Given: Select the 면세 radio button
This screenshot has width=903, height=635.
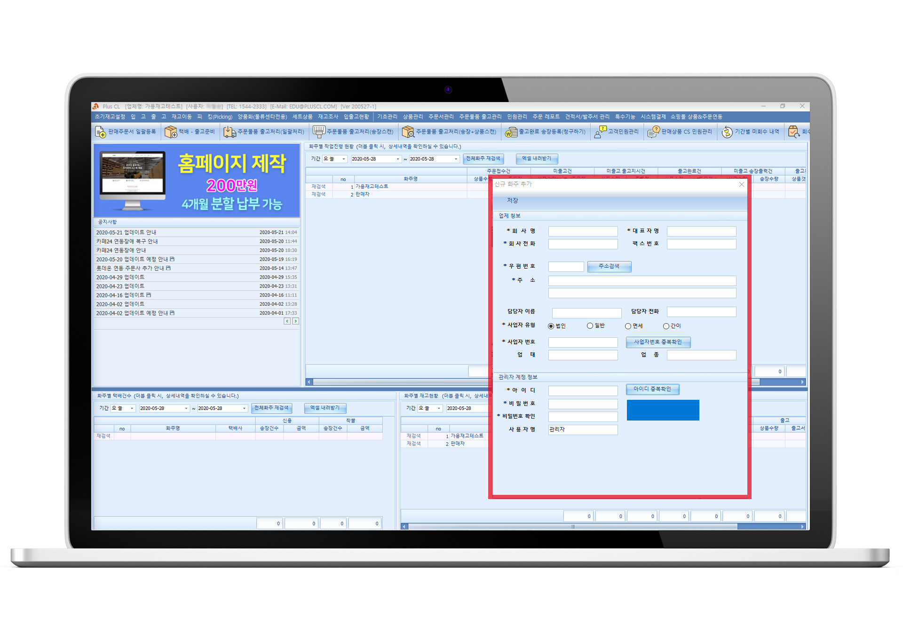Looking at the screenshot, I should [x=628, y=326].
